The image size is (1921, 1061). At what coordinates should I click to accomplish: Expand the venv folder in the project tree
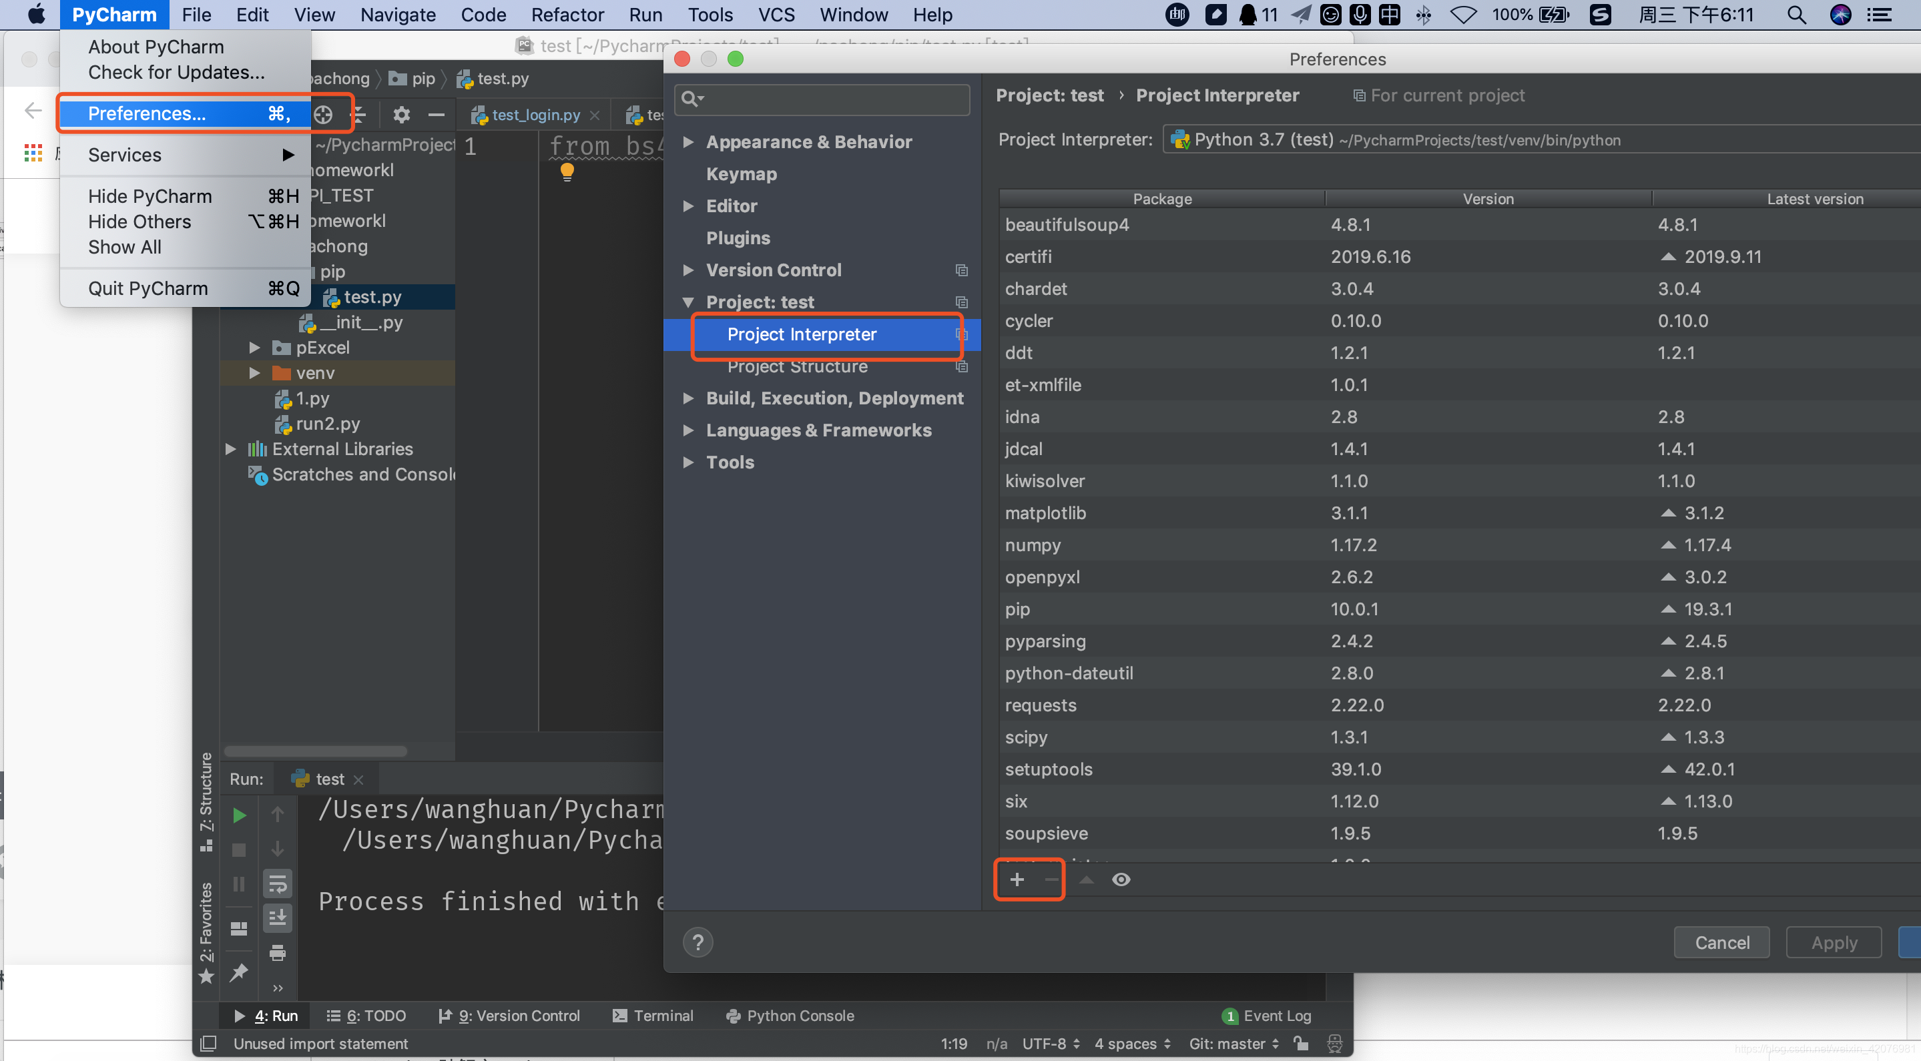coord(254,373)
